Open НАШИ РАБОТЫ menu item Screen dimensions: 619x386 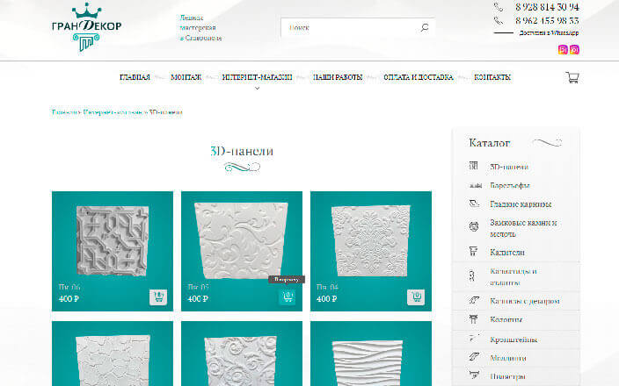(338, 77)
